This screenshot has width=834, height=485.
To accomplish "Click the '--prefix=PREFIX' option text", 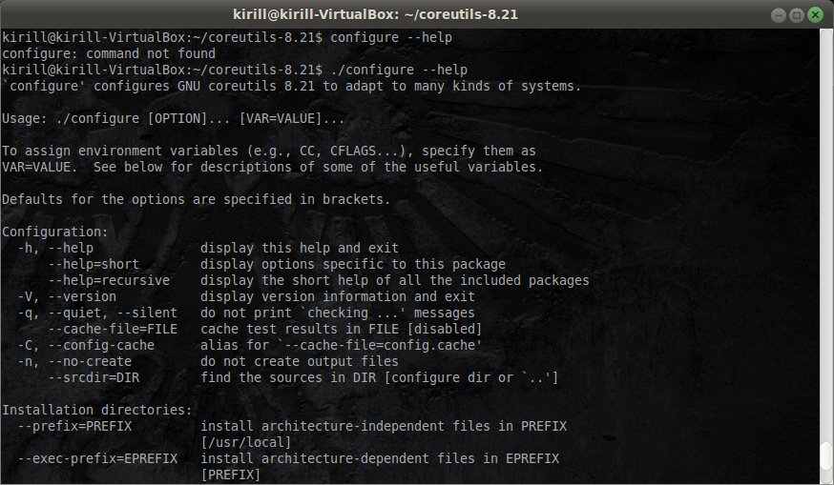I will (x=74, y=426).
